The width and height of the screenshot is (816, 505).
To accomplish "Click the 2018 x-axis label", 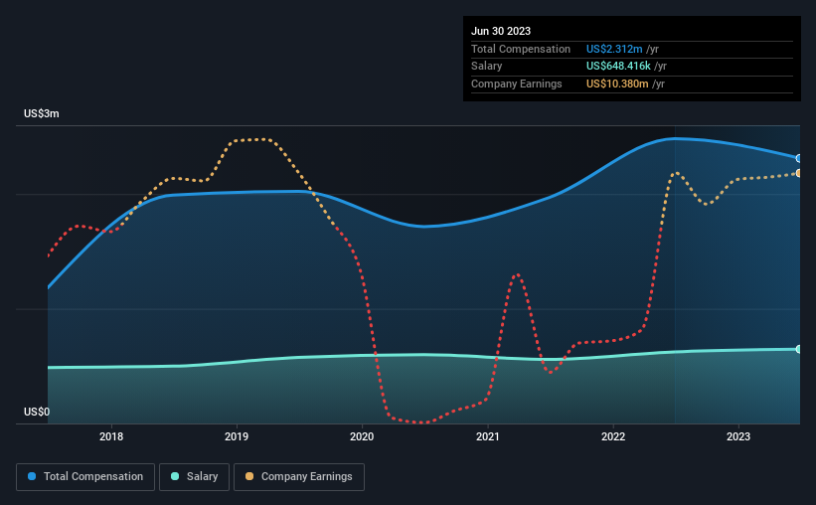I will pyautogui.click(x=111, y=436).
